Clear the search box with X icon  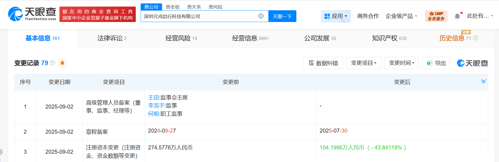coord(261,16)
